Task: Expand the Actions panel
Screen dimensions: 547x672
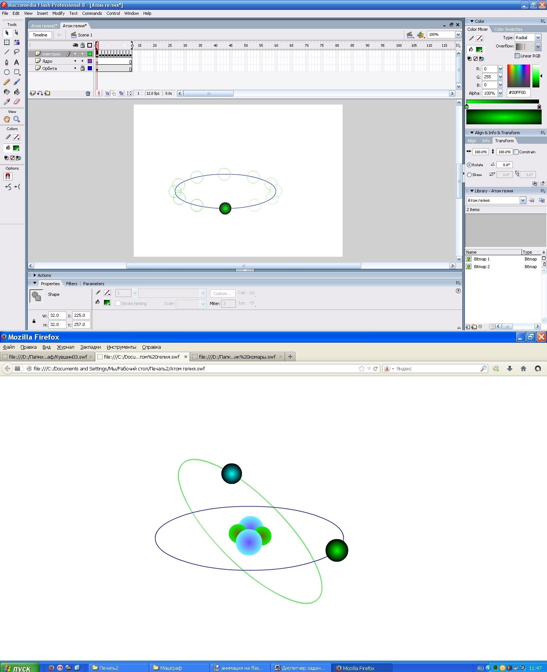Action: tap(35, 275)
